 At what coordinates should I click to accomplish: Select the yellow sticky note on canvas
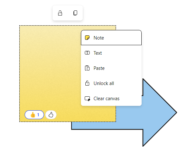[x=48, y=73]
